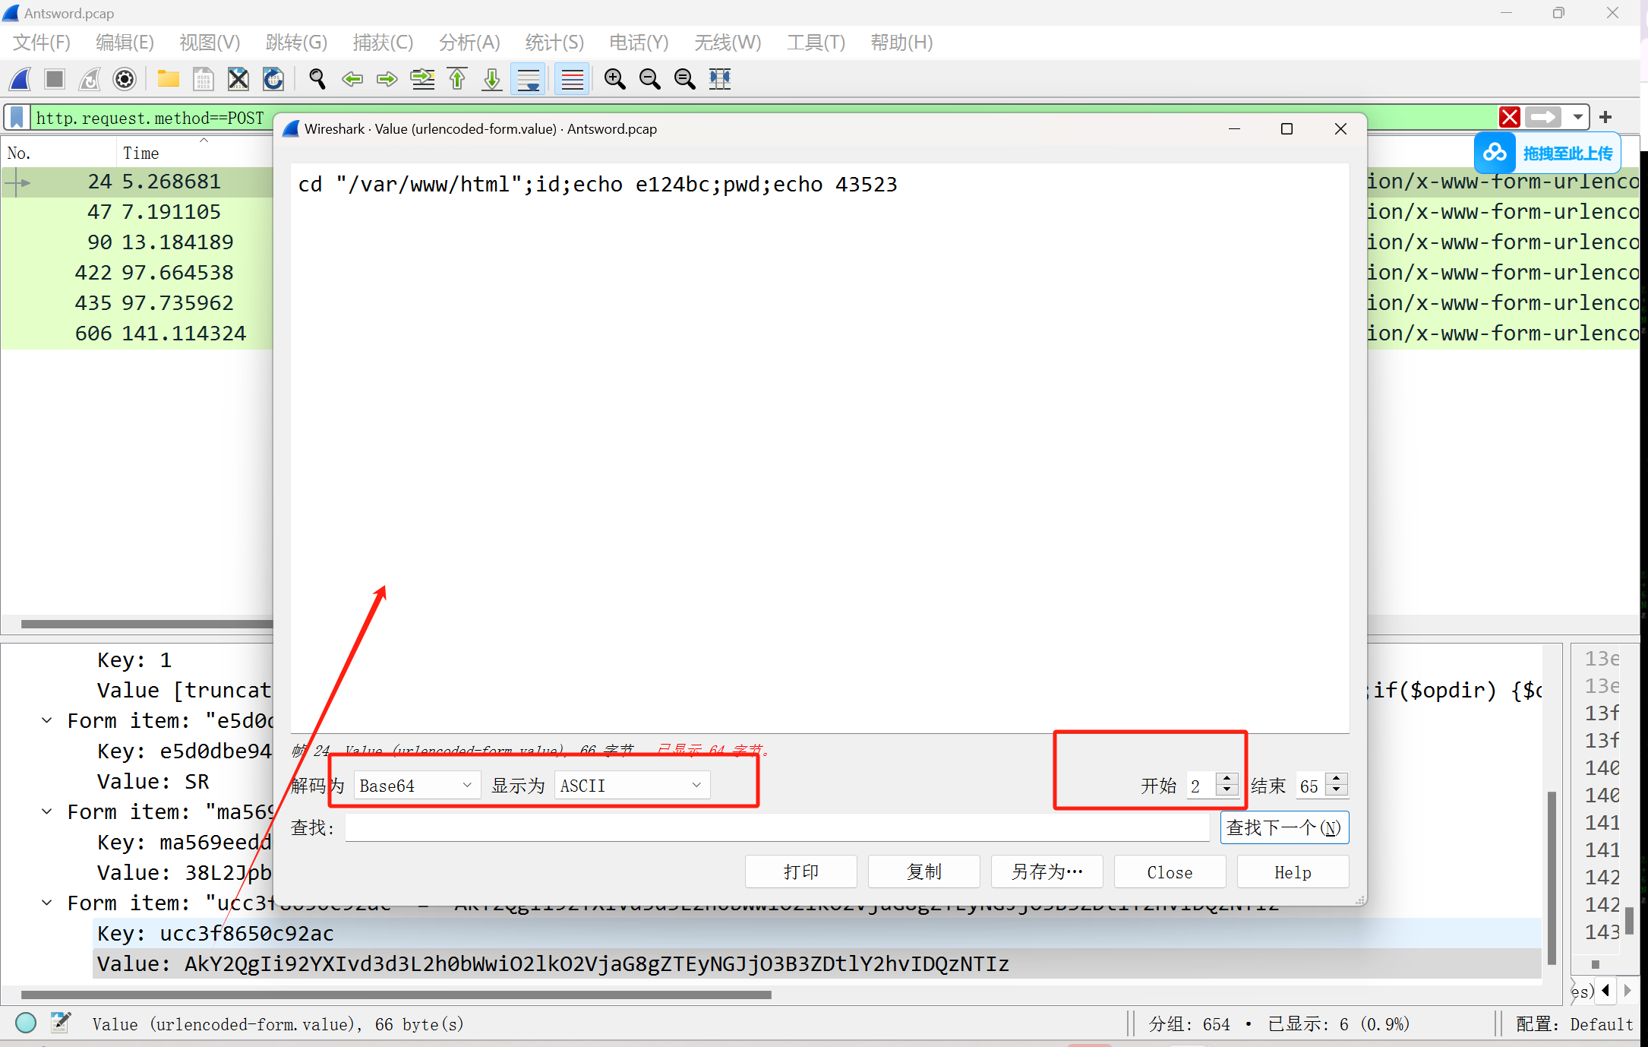Click the 另存为 button
This screenshot has width=1648, height=1047.
pyautogui.click(x=1047, y=871)
